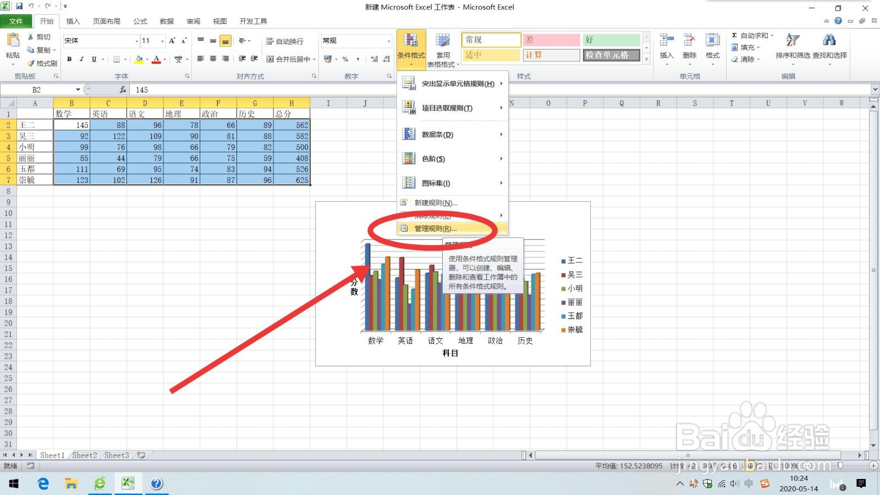Click the cell borders icon
880x495 pixels.
click(117, 59)
